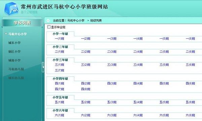Image resolution: width=202 pixels, height=121 pixels.
Task: Select the 小学三年级 tab header
Action: pos(60,60)
